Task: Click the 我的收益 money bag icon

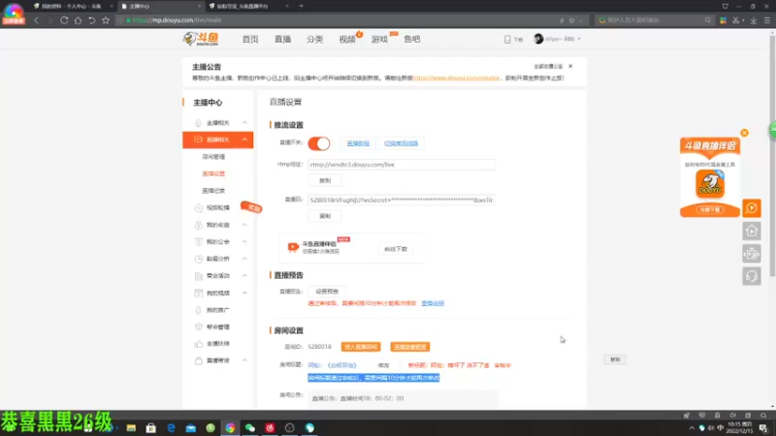Action: (x=198, y=225)
